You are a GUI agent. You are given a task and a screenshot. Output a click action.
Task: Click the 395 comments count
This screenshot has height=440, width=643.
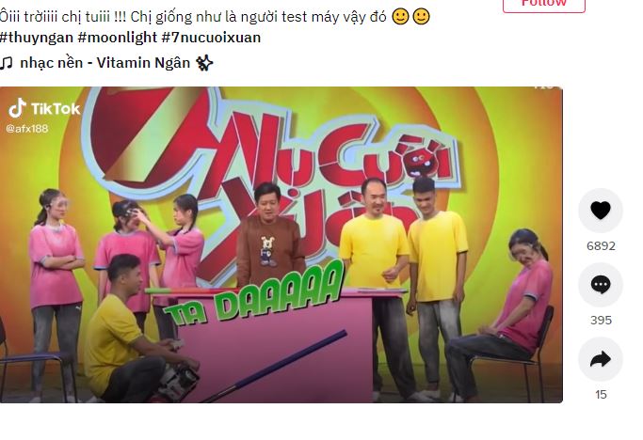click(601, 320)
